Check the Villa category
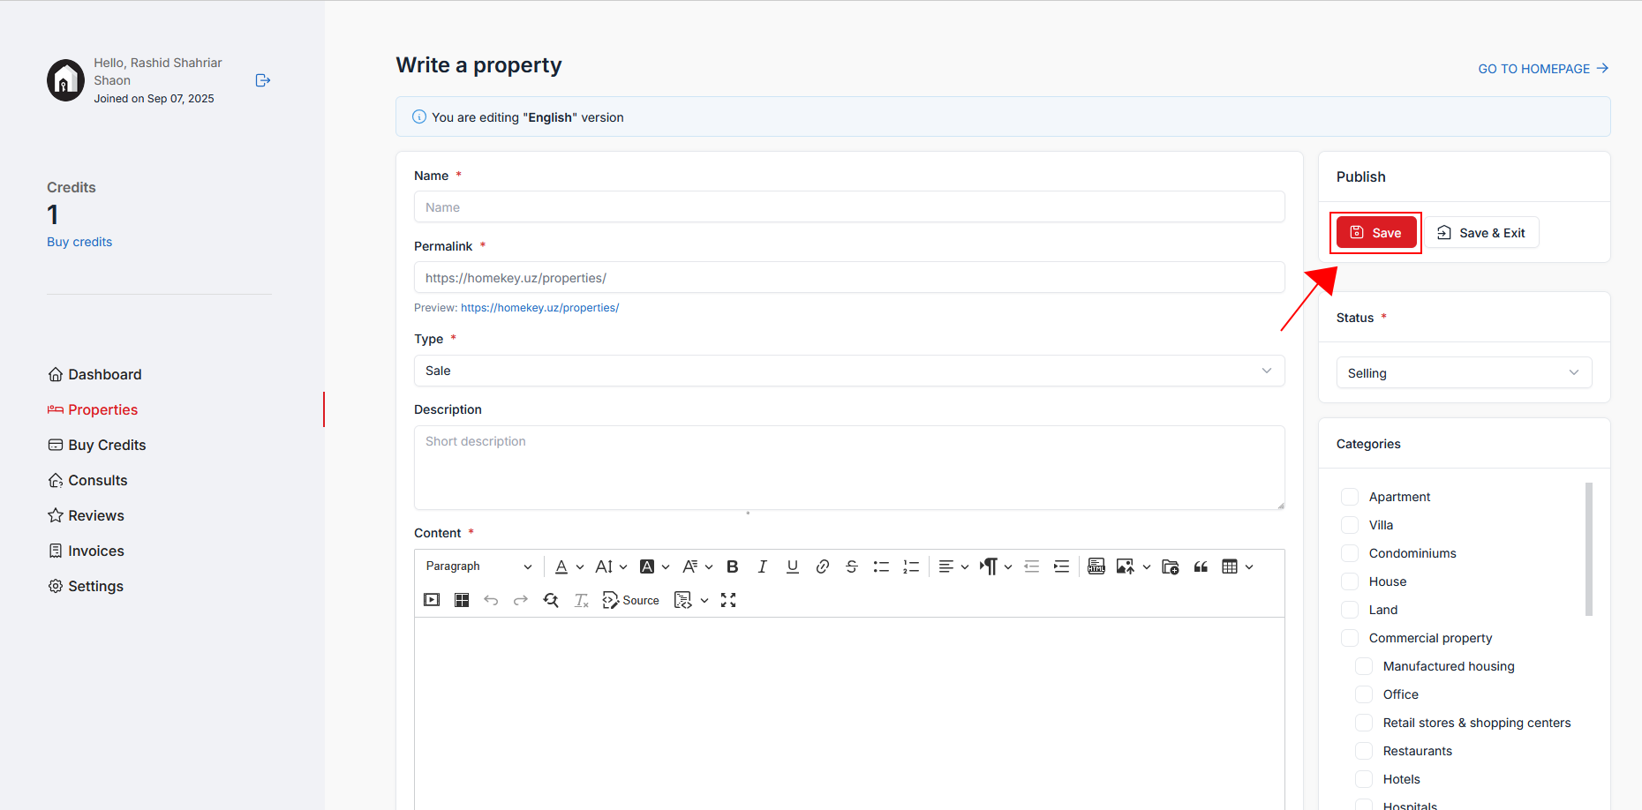1642x810 pixels. (1350, 525)
